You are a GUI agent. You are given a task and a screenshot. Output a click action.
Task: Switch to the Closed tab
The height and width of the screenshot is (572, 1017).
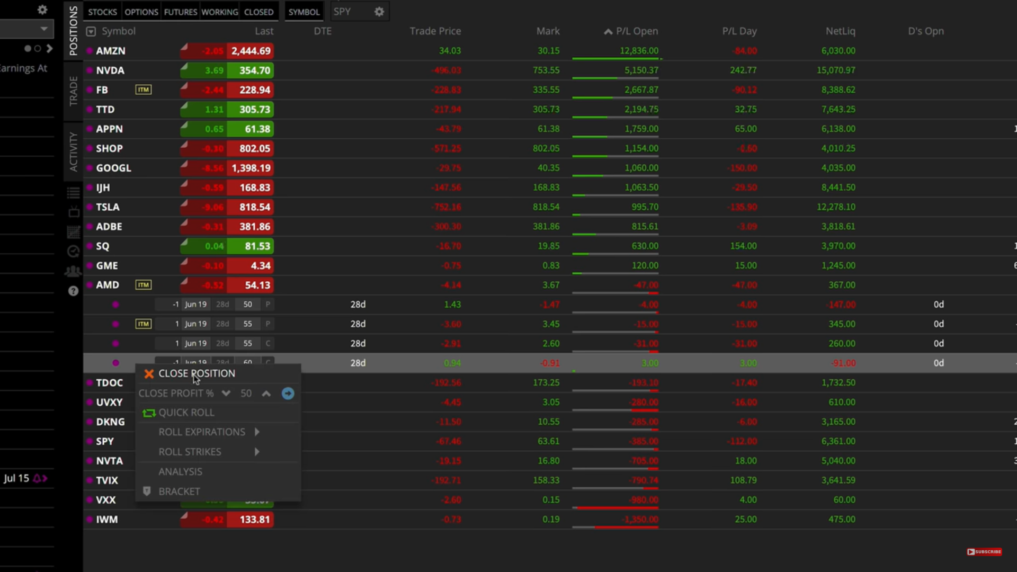(258, 12)
